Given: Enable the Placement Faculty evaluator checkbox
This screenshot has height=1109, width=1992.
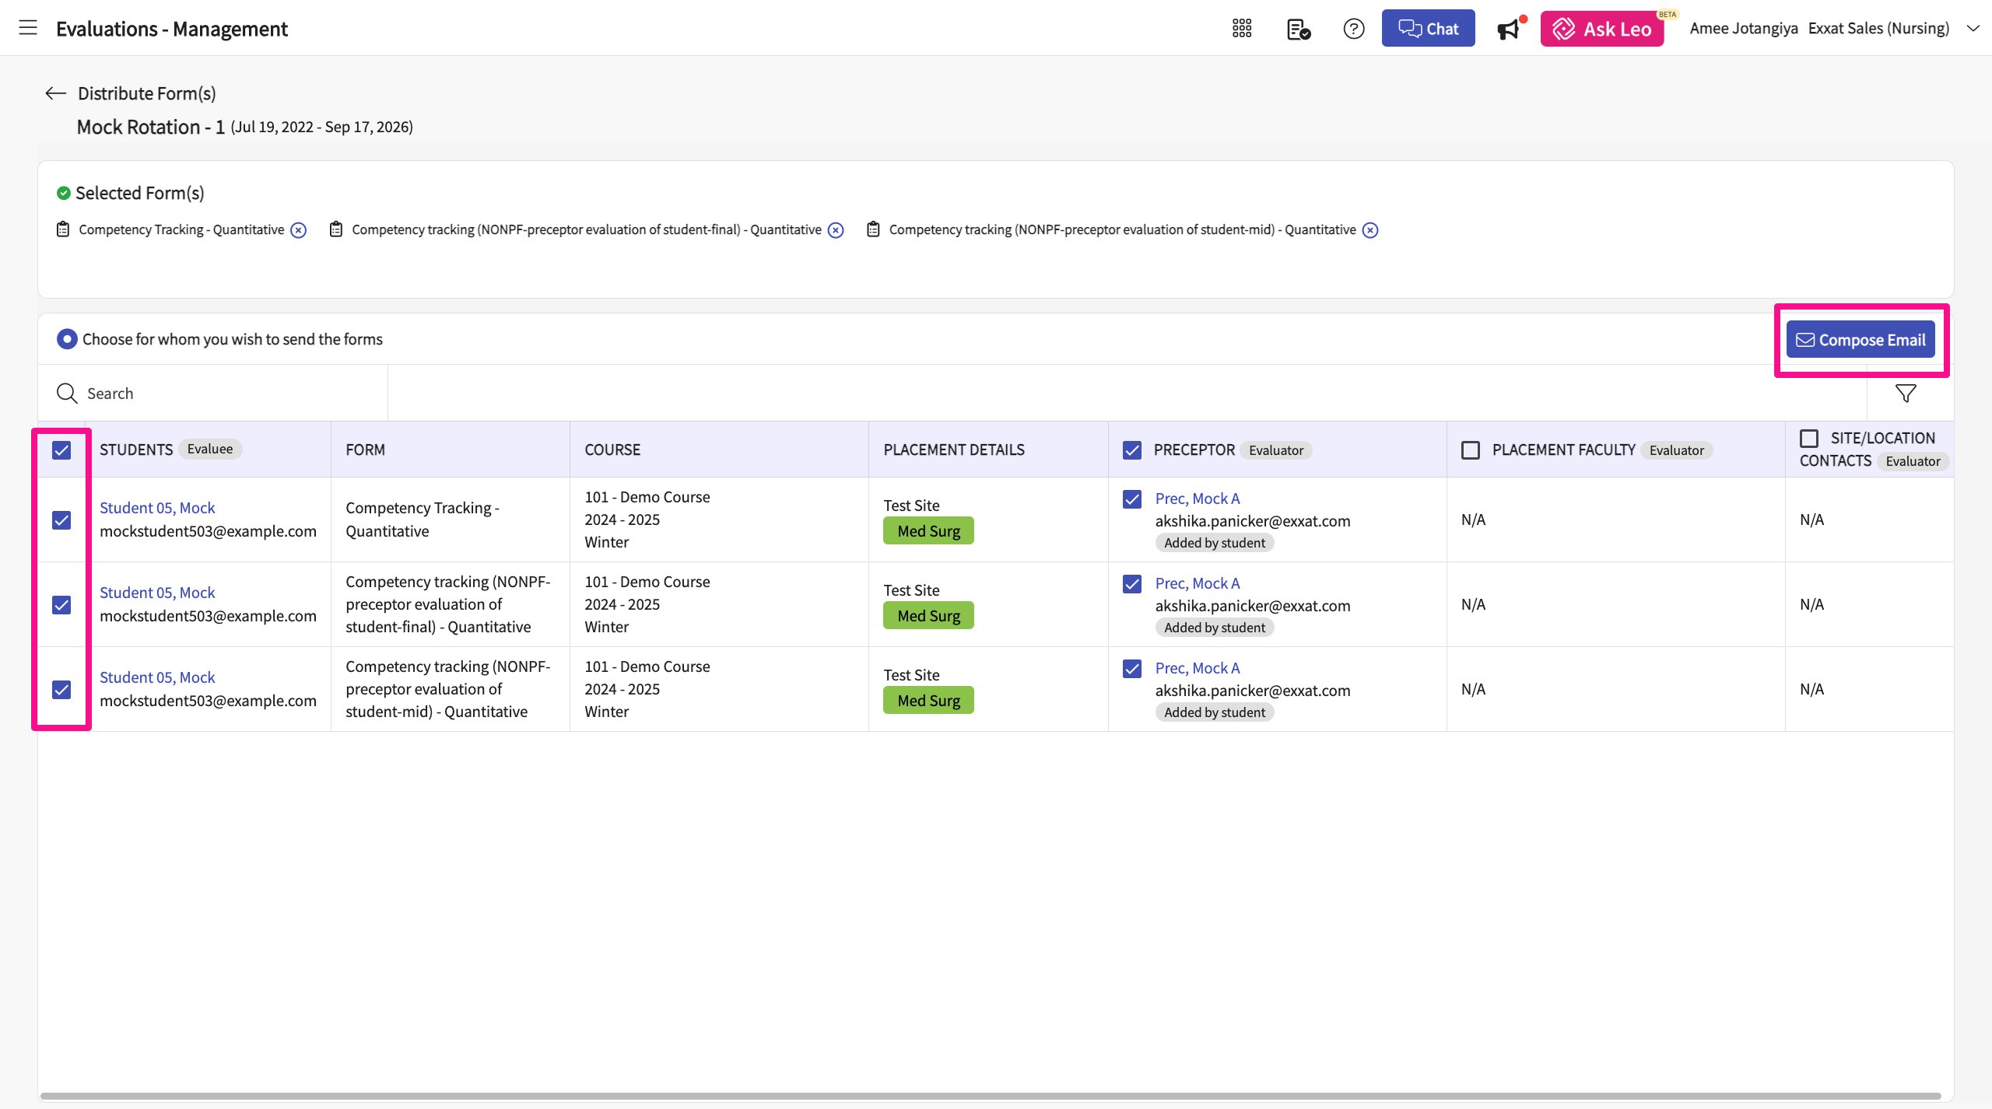Looking at the screenshot, I should pyautogui.click(x=1471, y=450).
